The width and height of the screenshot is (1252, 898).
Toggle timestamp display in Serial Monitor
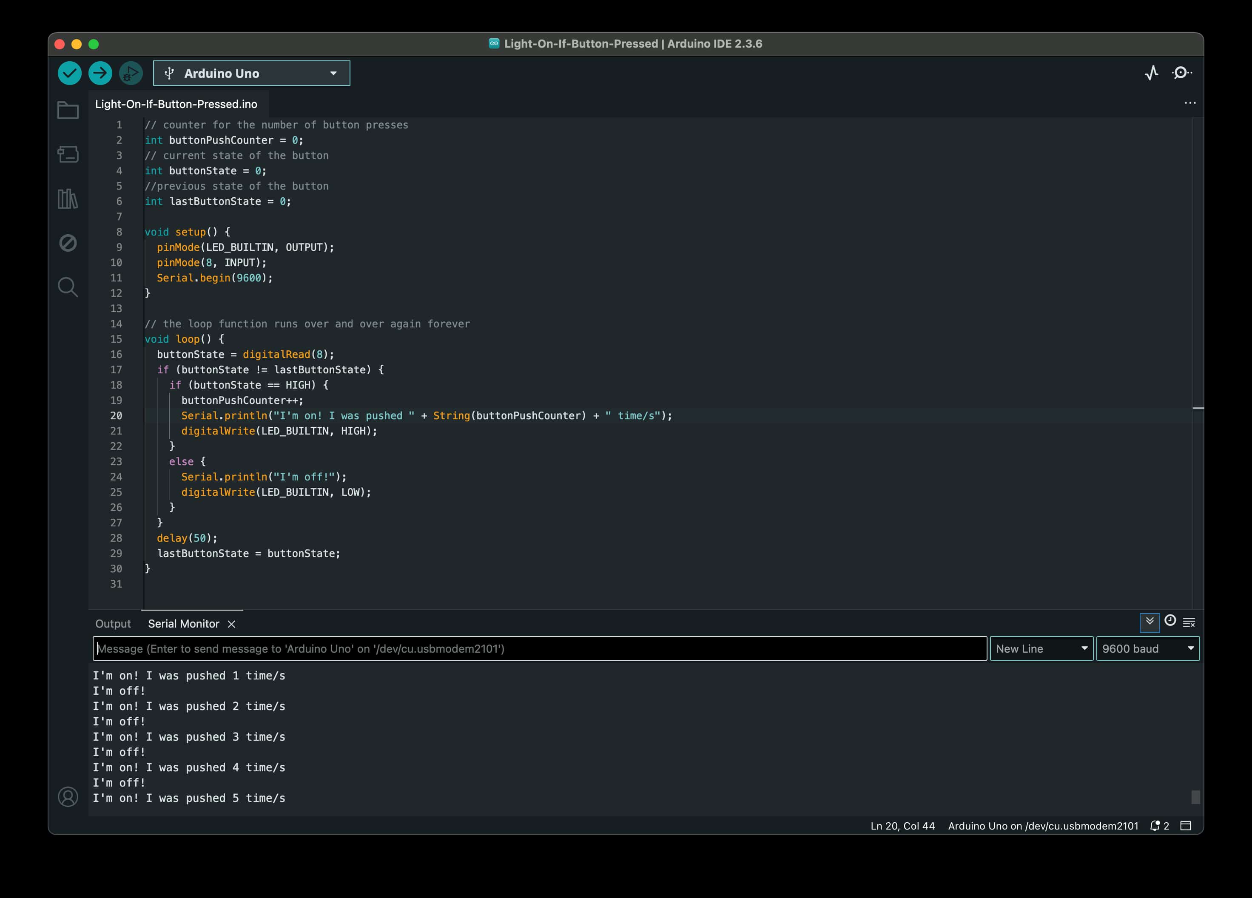click(x=1170, y=621)
